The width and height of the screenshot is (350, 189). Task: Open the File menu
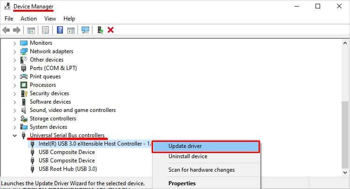(x=9, y=19)
